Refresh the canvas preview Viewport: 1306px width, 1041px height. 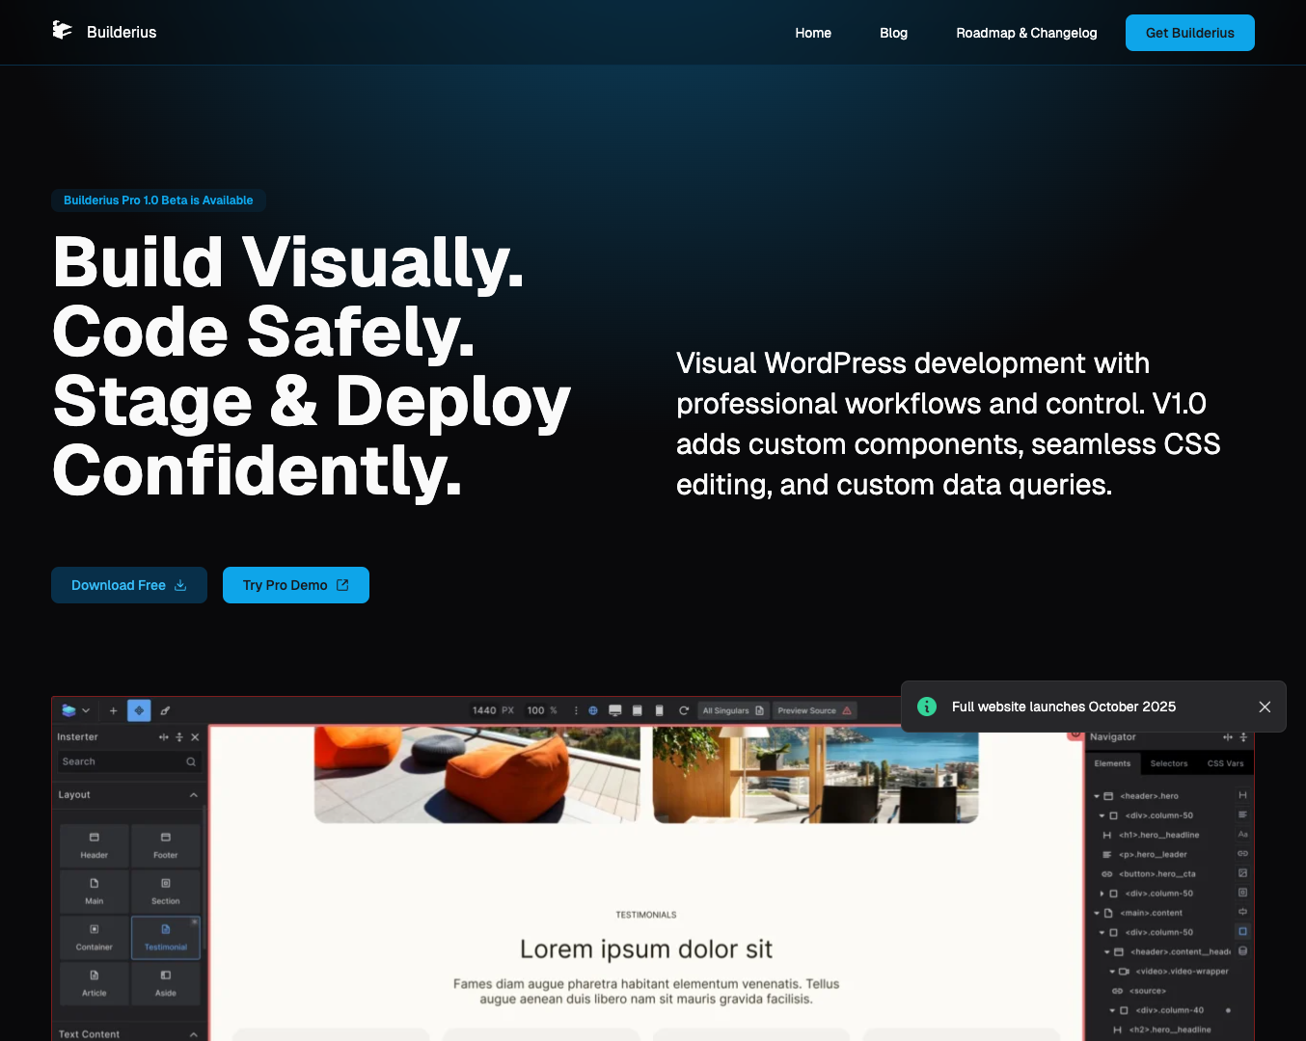[684, 710]
